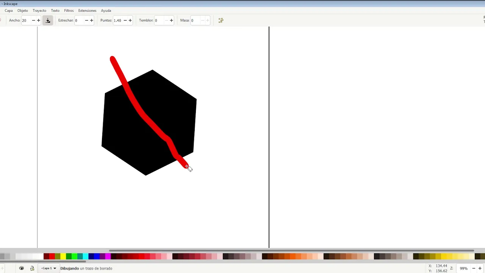Open the Objeto menu
Image resolution: width=485 pixels, height=273 pixels.
23,11
